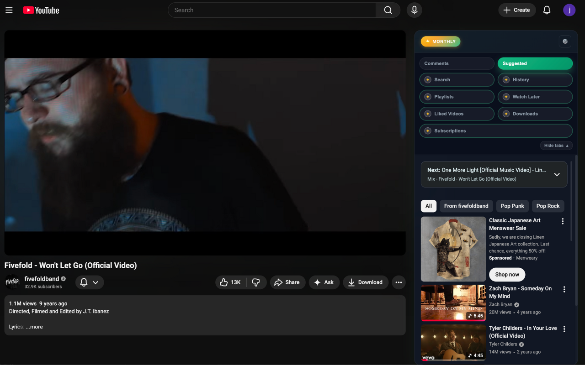Open Zach Bryan Someday On My Mind thumbnail
Screen dimensions: 585x365
click(x=453, y=303)
